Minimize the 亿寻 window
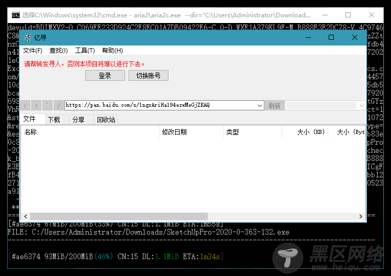391x276 pixels. (x=308, y=37)
